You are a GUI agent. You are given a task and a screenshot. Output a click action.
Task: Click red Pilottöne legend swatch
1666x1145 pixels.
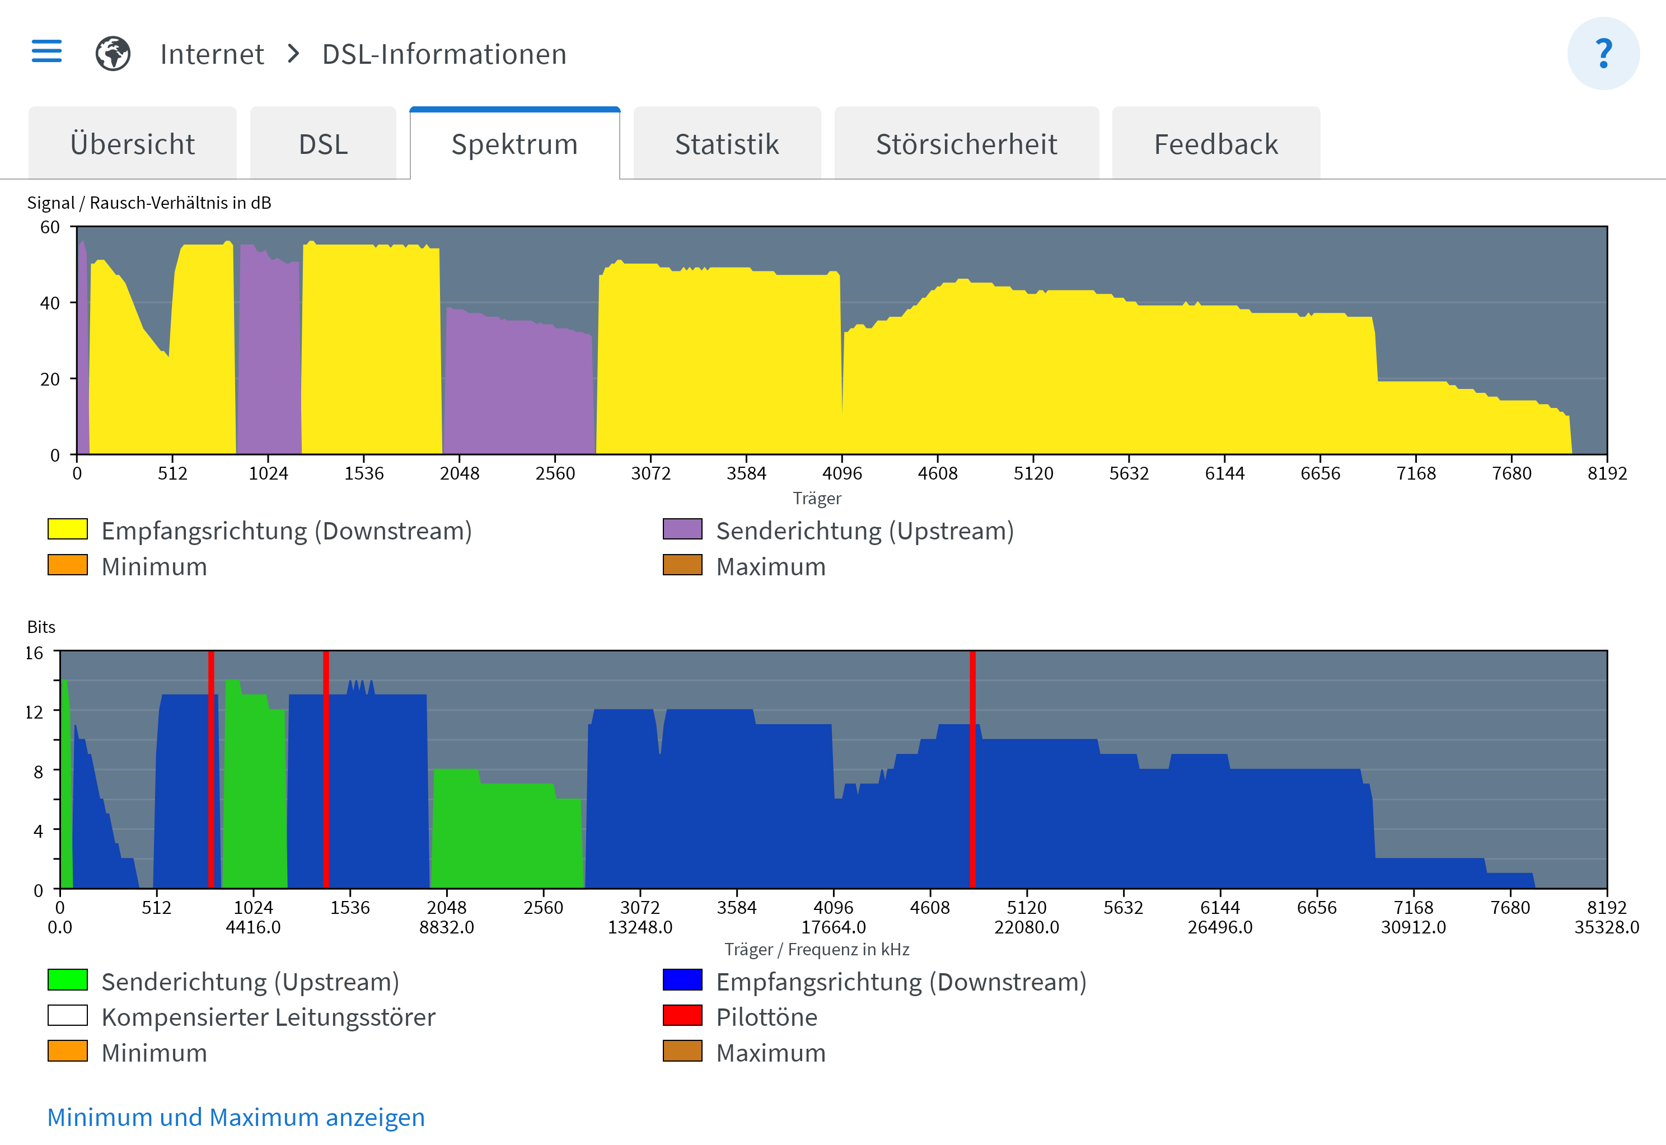point(682,1016)
